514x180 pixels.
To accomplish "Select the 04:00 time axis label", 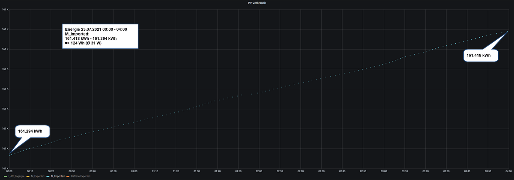I will tap(508, 171).
